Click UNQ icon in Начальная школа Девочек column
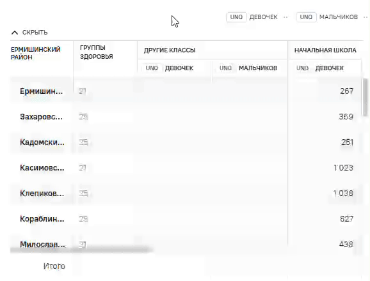The image size is (370, 281). [x=302, y=68]
